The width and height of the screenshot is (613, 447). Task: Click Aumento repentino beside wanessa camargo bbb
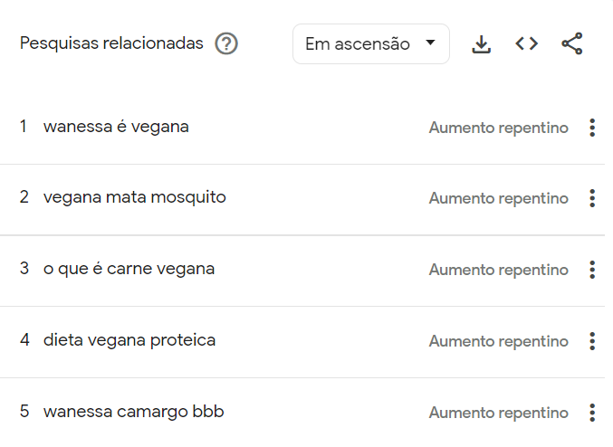(498, 413)
